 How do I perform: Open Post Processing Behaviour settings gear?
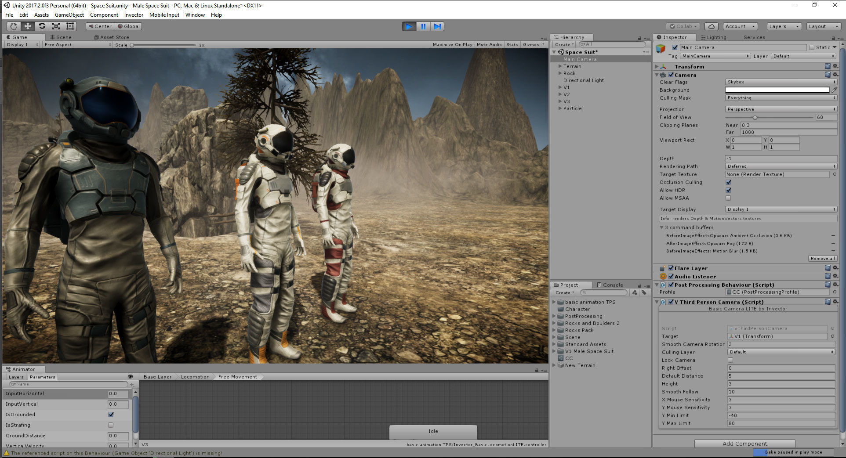(x=835, y=285)
